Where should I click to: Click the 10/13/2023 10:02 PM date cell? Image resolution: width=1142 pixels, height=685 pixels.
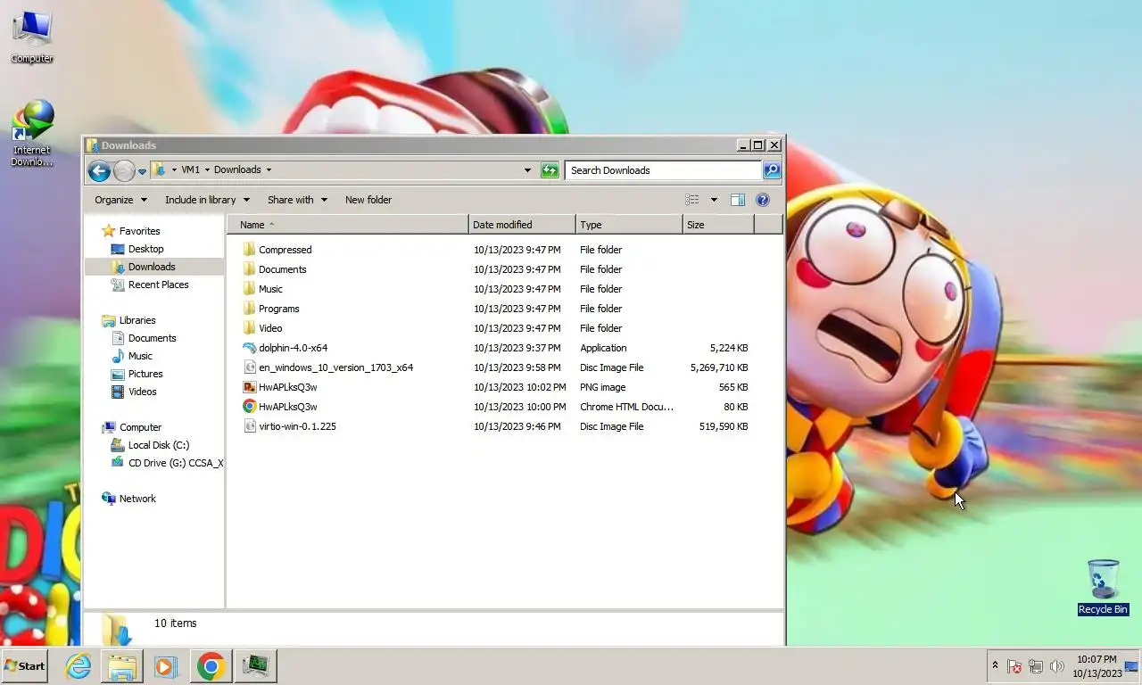point(519,387)
